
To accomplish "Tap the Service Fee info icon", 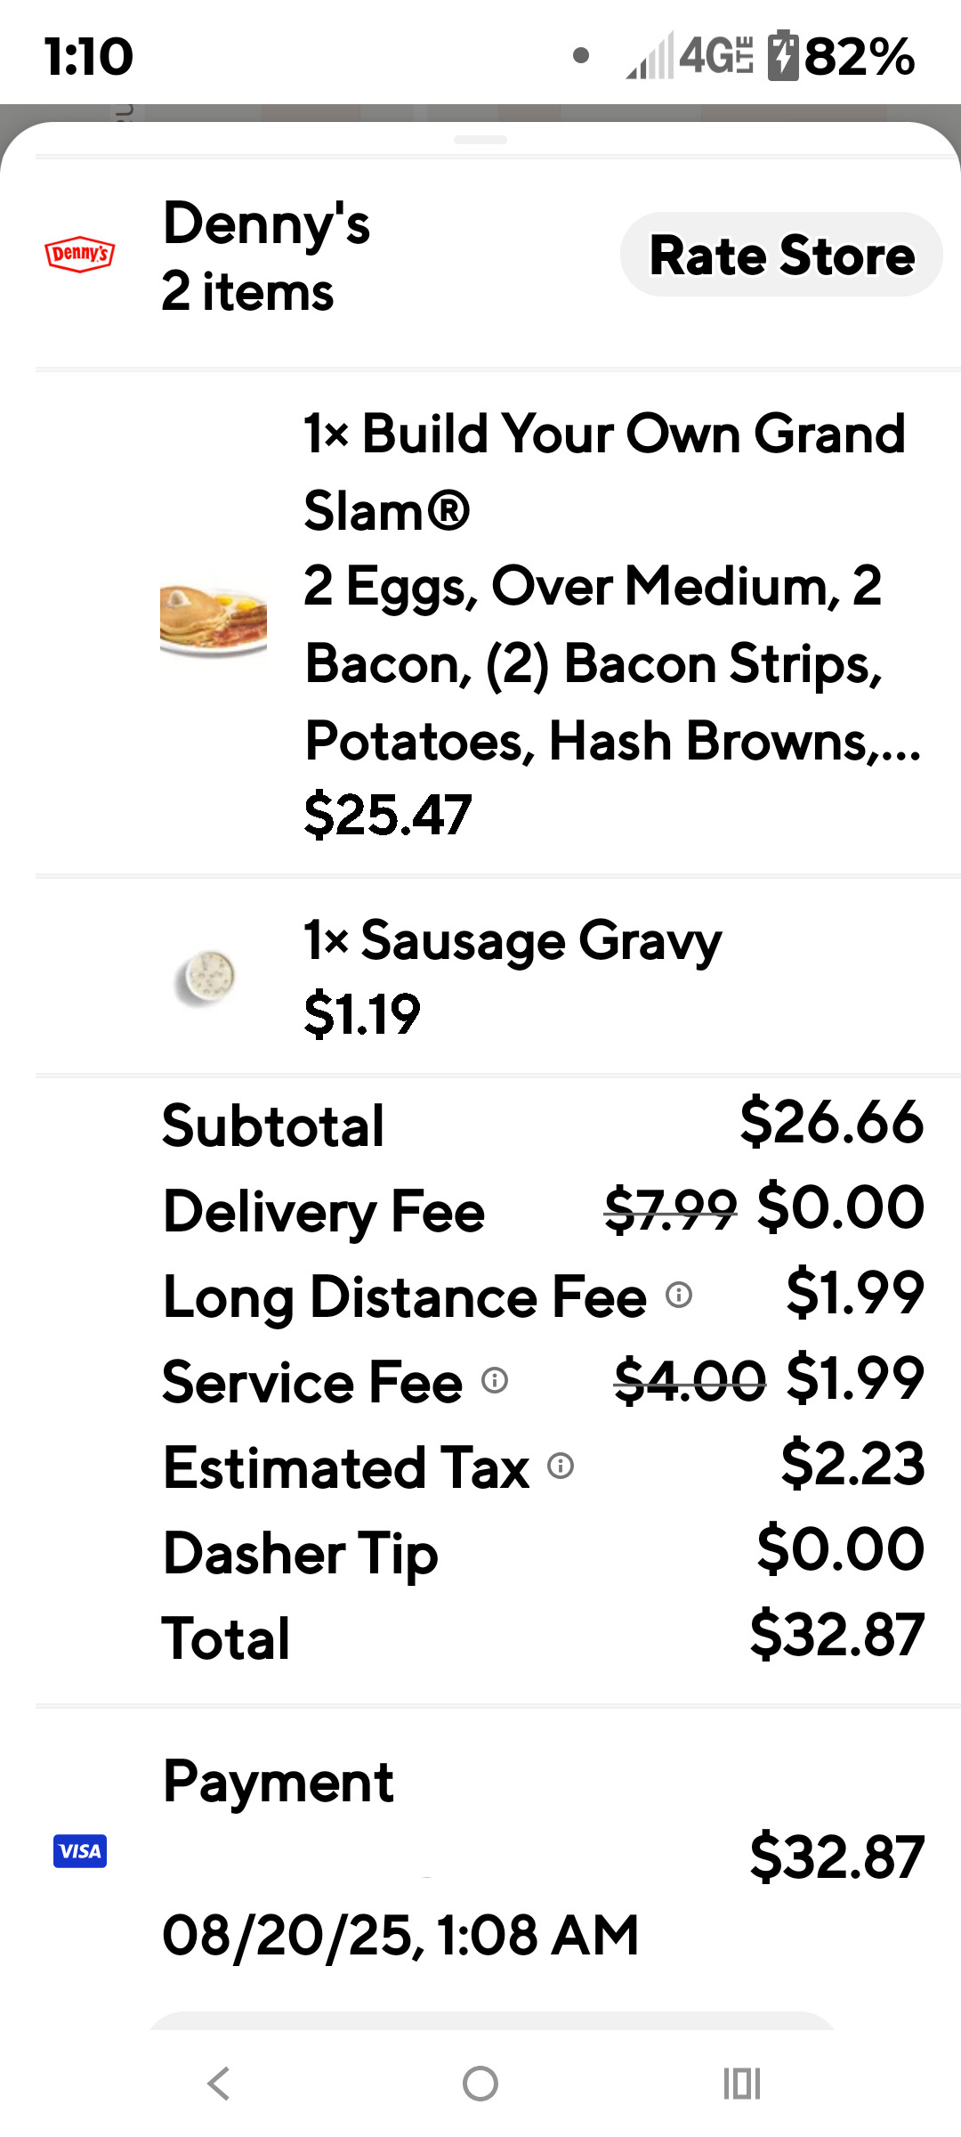I will point(495,1380).
